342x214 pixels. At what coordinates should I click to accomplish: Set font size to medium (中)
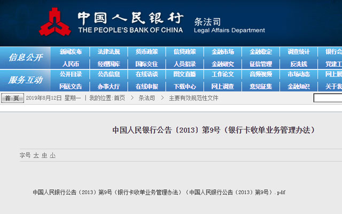(x=44, y=155)
